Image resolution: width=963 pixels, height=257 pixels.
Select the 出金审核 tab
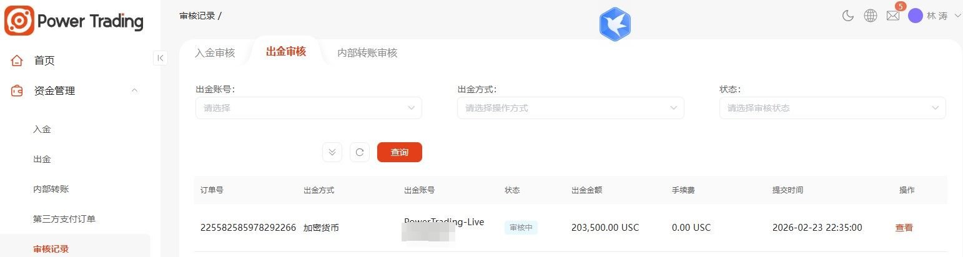tap(286, 52)
